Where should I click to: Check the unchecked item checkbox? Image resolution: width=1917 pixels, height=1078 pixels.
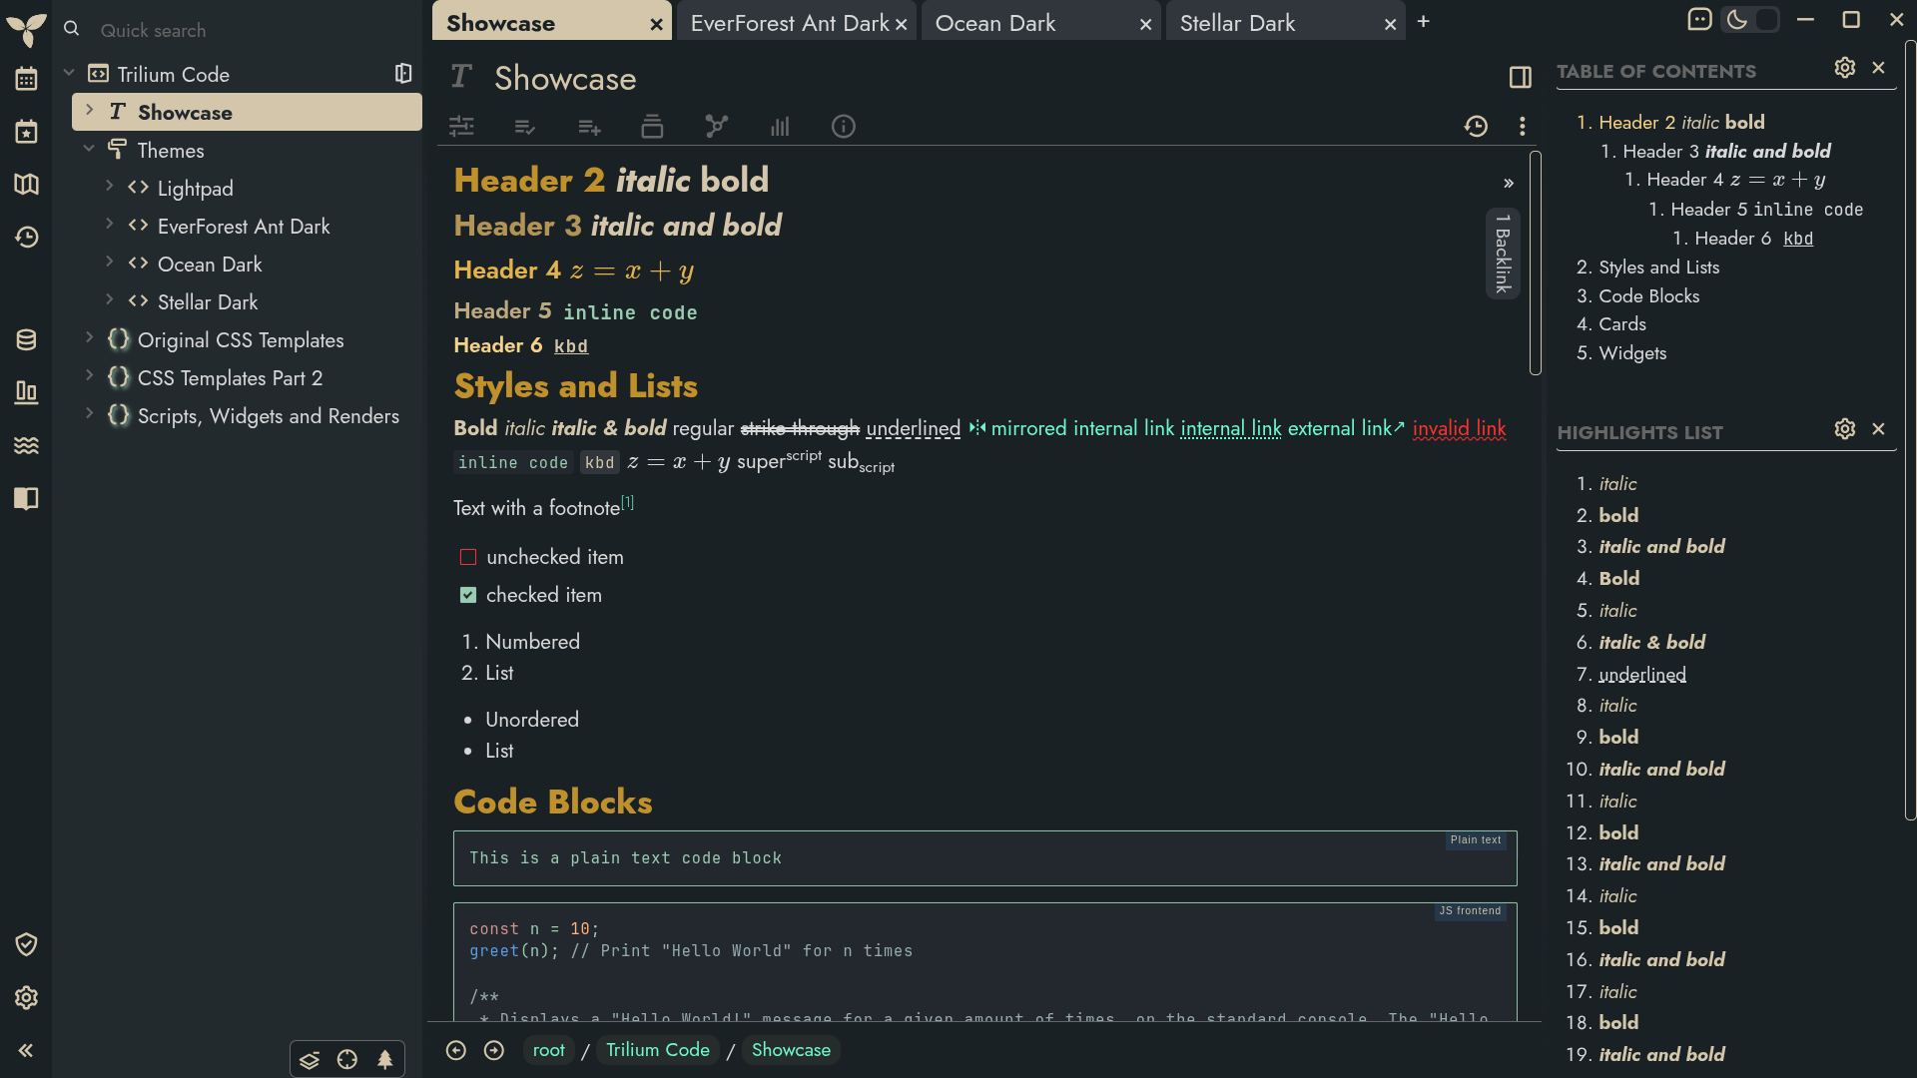tap(468, 557)
